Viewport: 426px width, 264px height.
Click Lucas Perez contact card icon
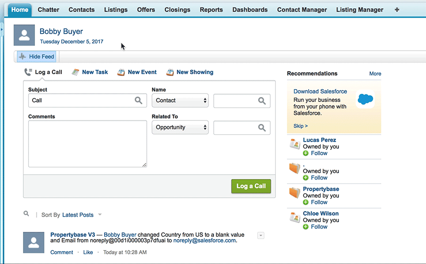[295, 144]
